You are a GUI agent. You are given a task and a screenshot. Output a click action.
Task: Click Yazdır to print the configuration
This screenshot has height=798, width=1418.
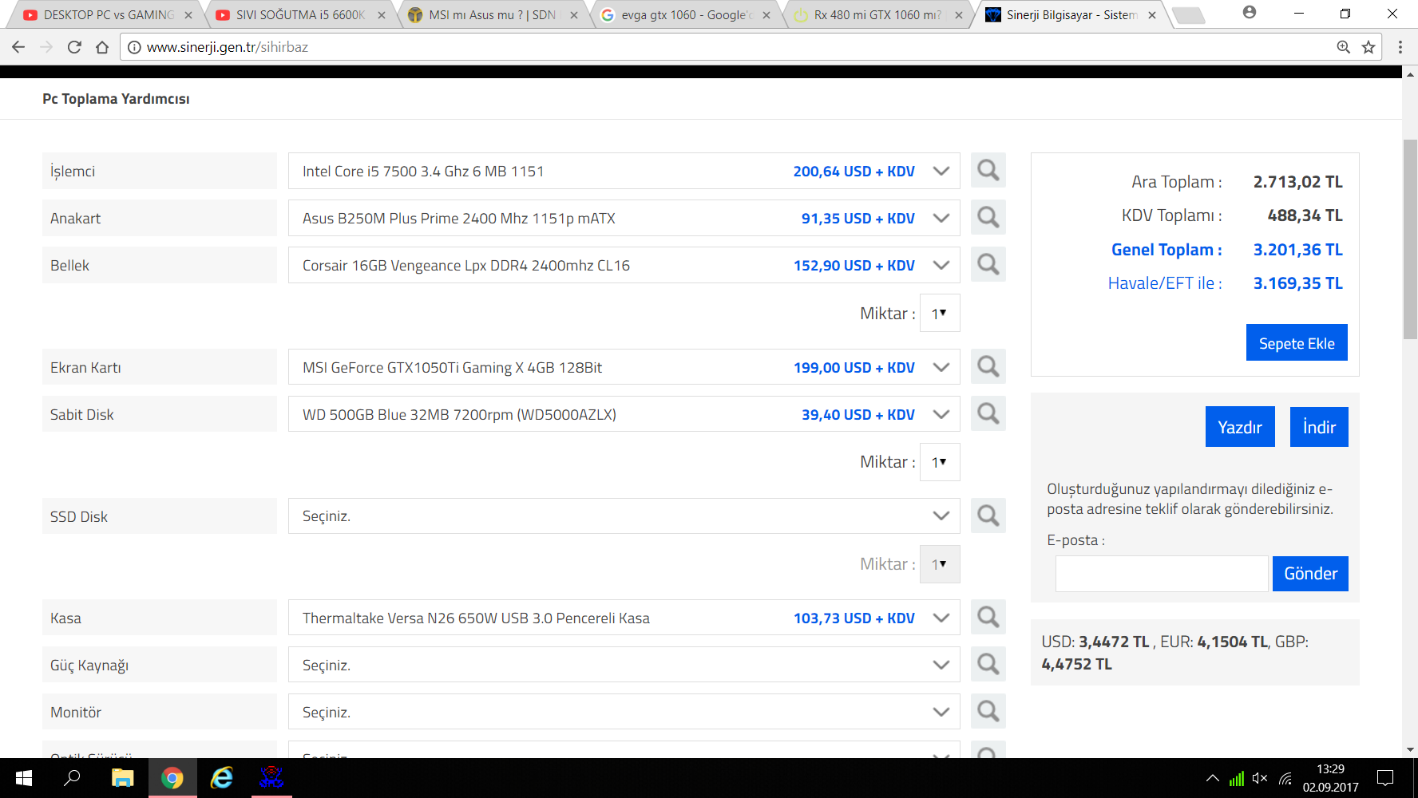pyautogui.click(x=1240, y=427)
